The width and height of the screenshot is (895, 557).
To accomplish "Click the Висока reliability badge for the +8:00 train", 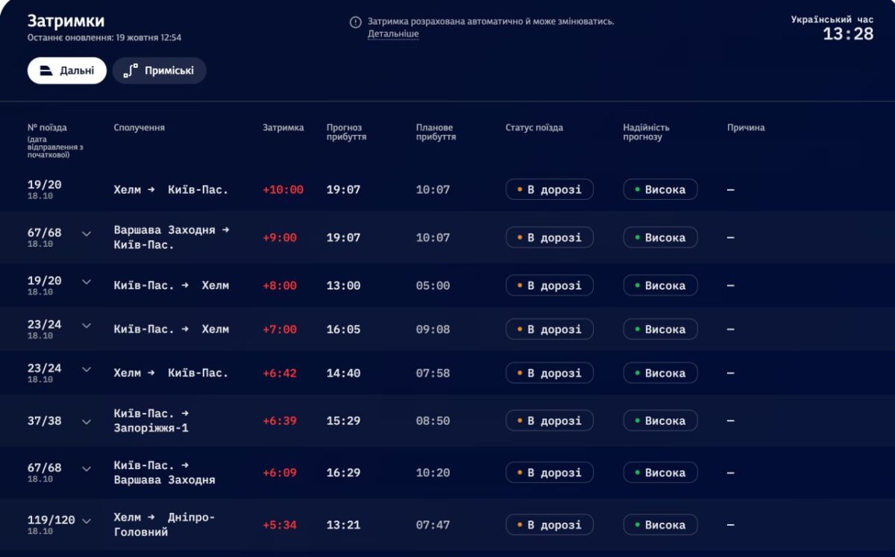I will [660, 286].
